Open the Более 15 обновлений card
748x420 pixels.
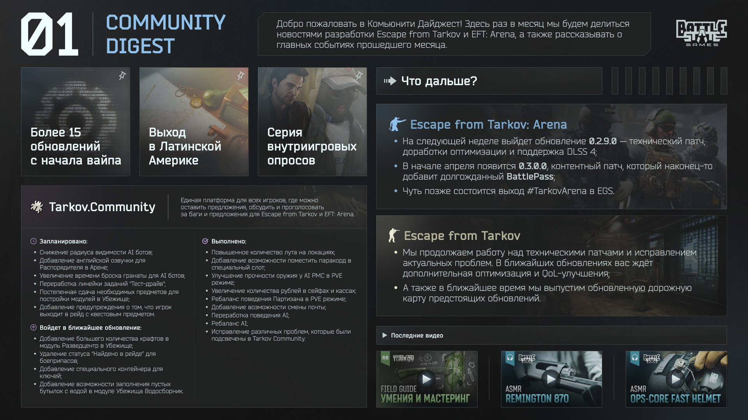coord(76,122)
